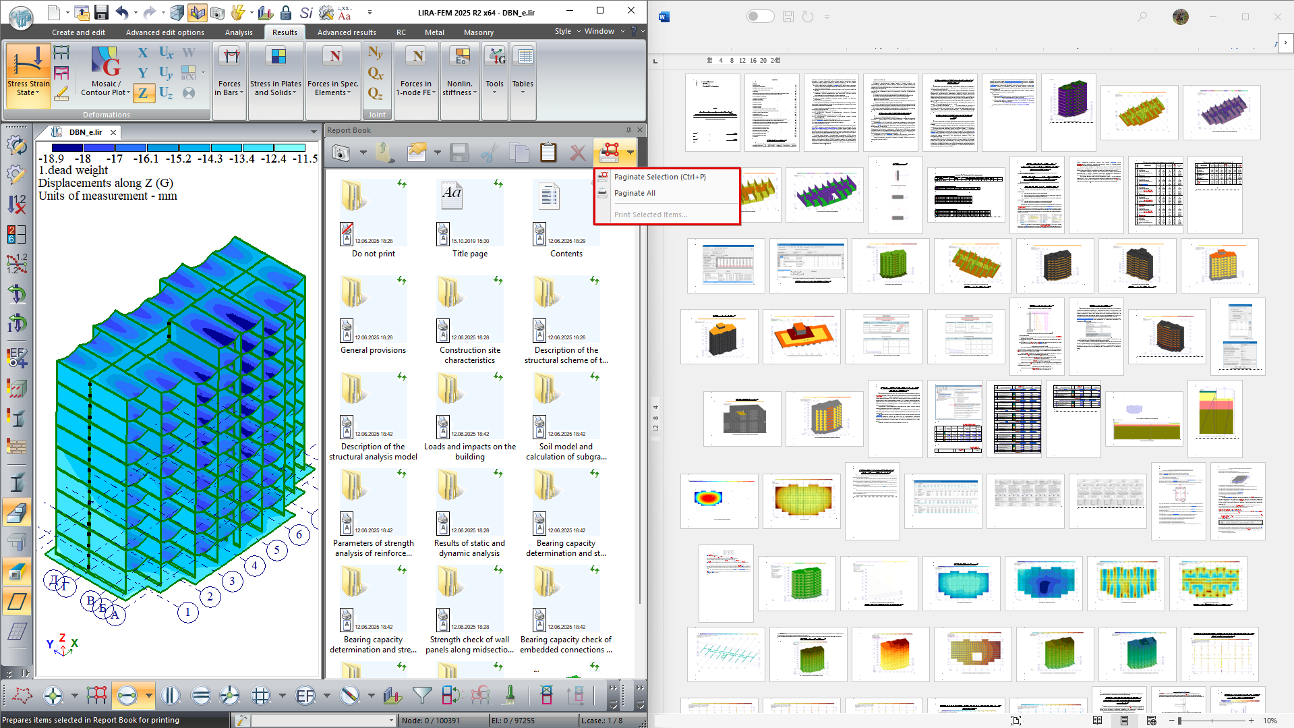Click the clipboard paste icon in Report Book

pyautogui.click(x=548, y=153)
